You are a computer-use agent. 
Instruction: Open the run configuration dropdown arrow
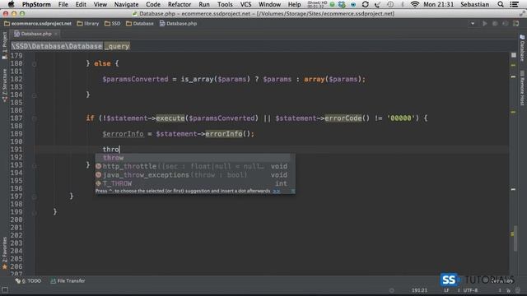point(473,24)
